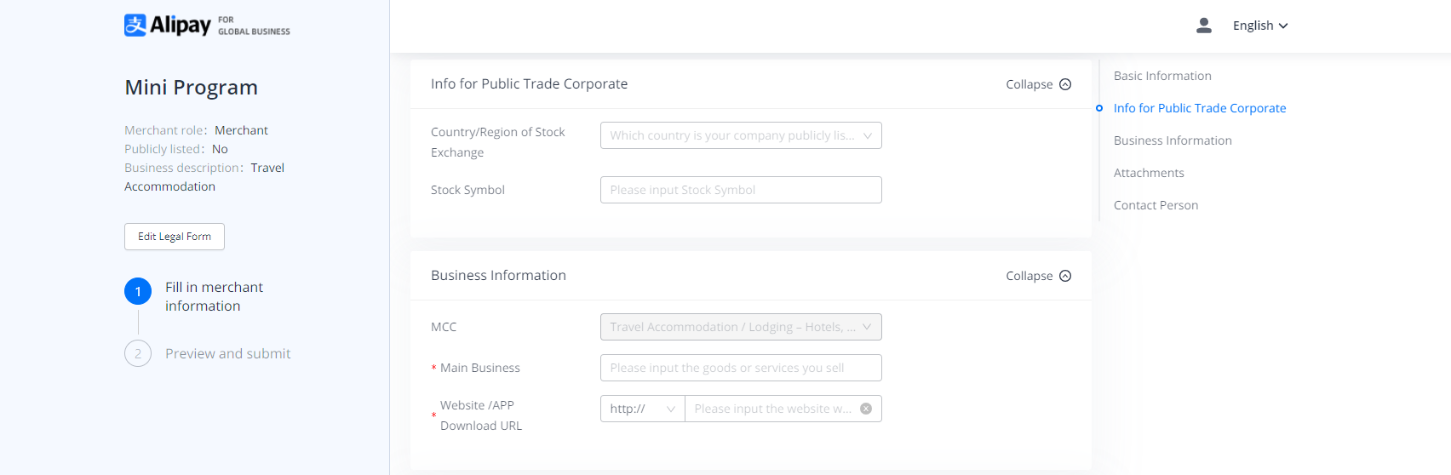The width and height of the screenshot is (1451, 475).
Task: Click the step 2 circle icon
Action: click(x=138, y=353)
